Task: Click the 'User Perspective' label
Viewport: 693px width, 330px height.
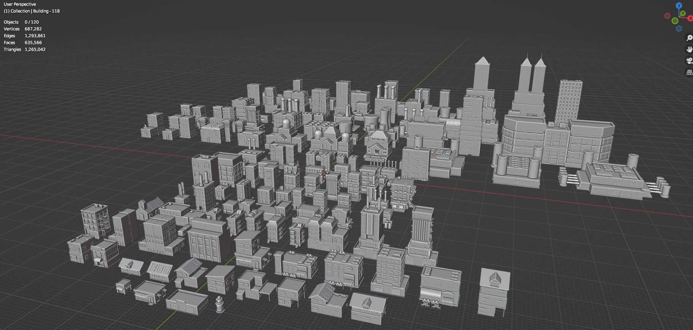Action: pos(20,4)
